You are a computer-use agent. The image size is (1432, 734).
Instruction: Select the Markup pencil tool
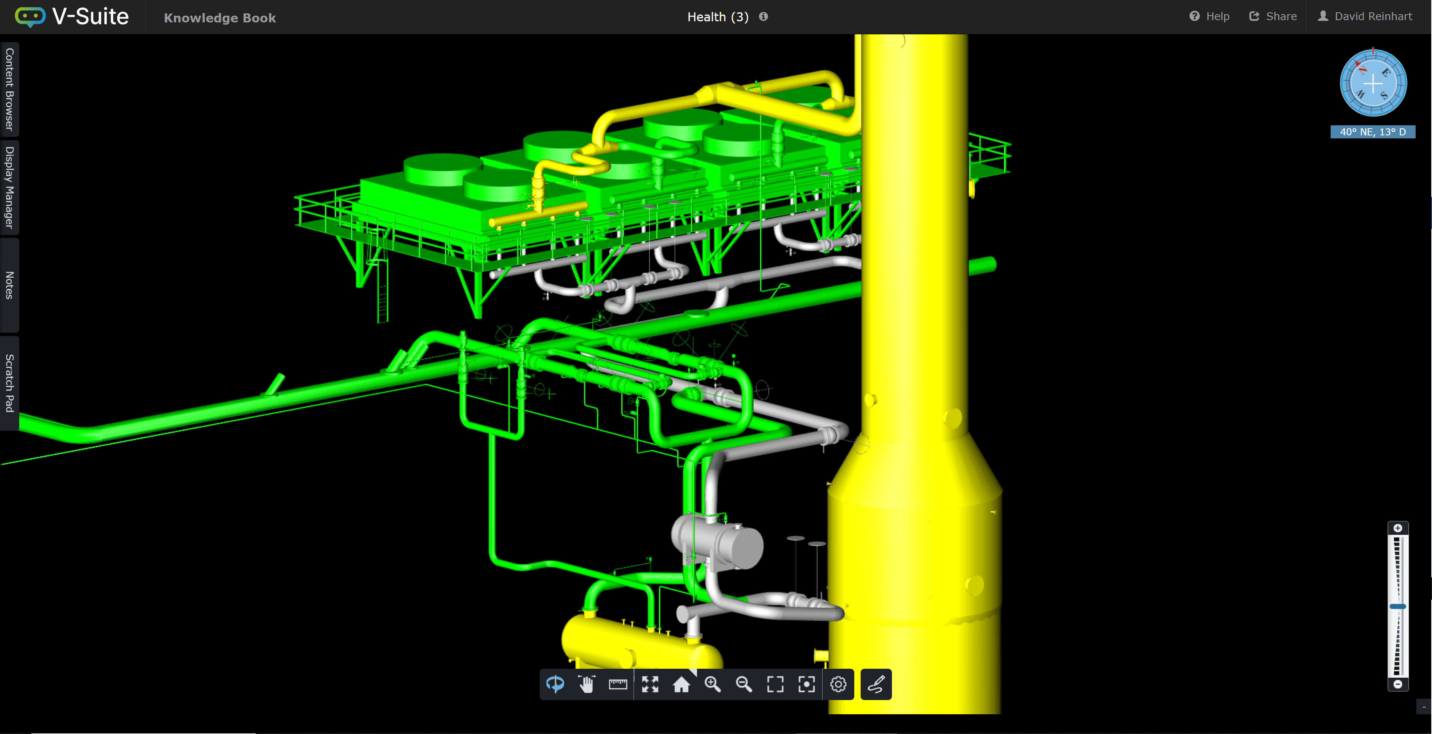pos(875,684)
